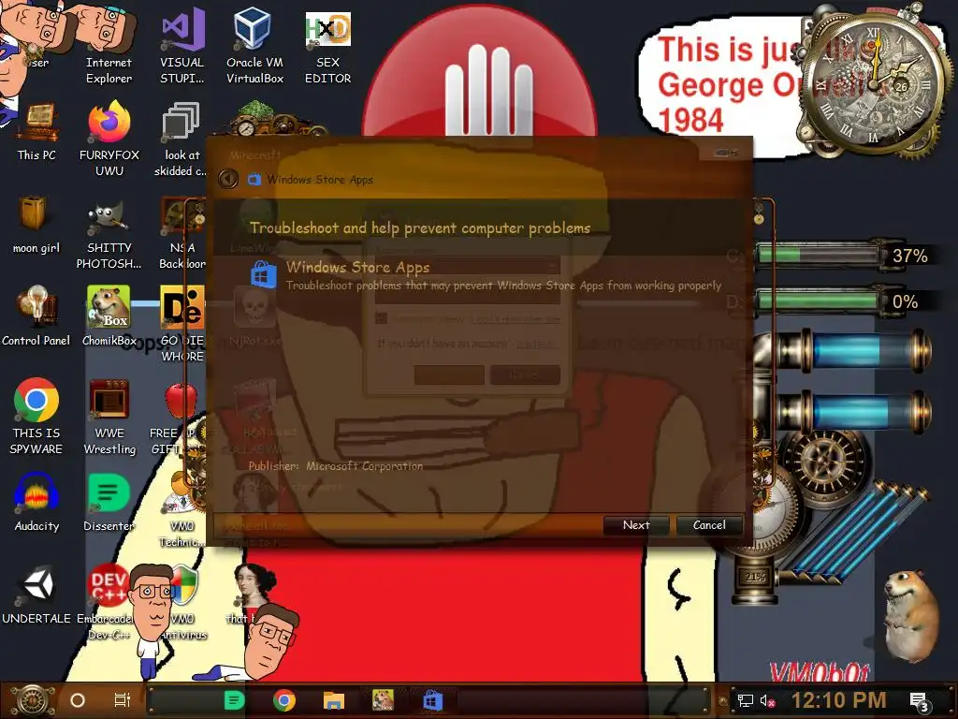Open the ChomikBox desktop icon

[109, 315]
